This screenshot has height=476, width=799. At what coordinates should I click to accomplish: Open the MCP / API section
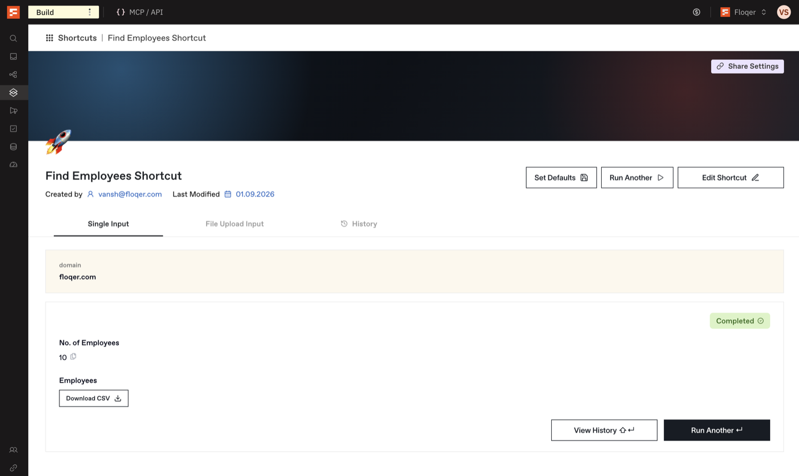point(139,12)
